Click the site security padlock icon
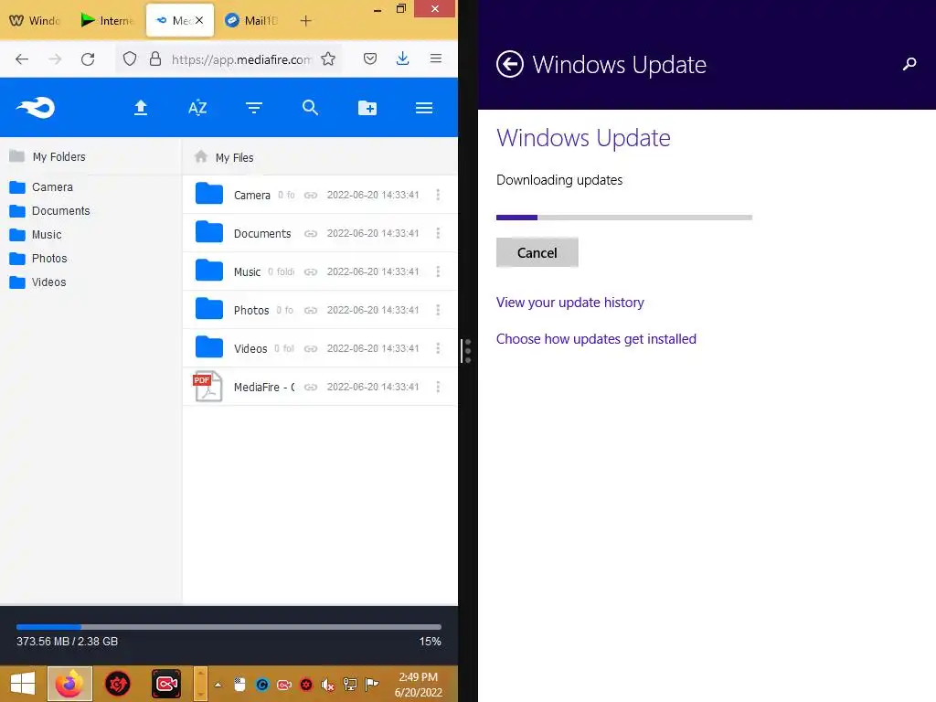The width and height of the screenshot is (936, 702). (x=155, y=58)
